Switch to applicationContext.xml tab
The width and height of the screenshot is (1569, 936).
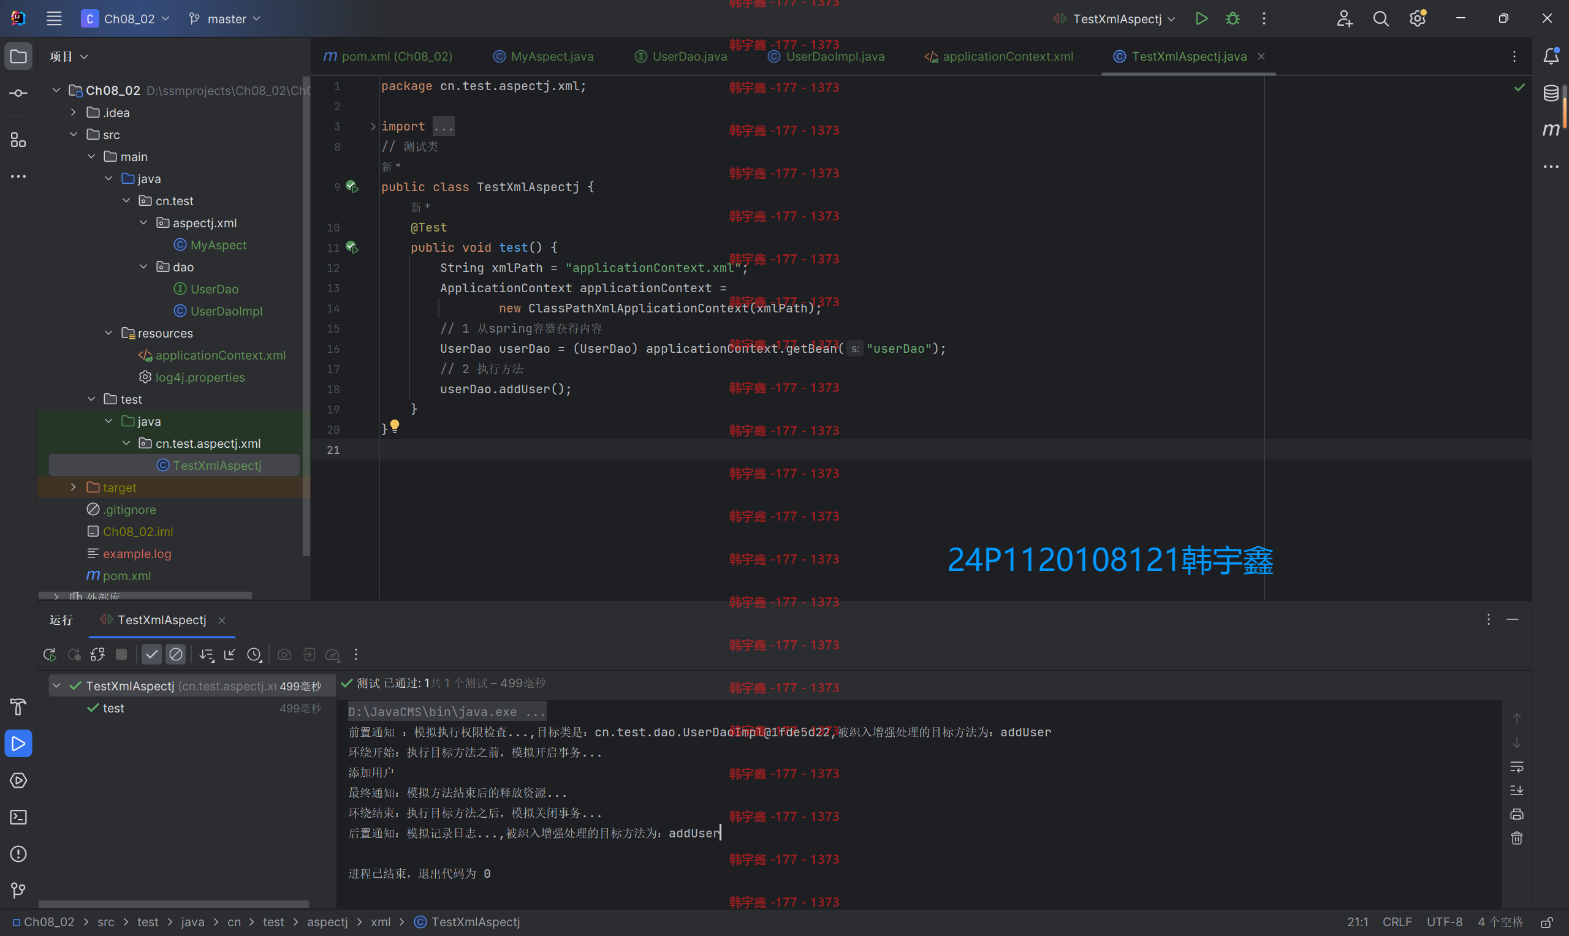coord(998,56)
